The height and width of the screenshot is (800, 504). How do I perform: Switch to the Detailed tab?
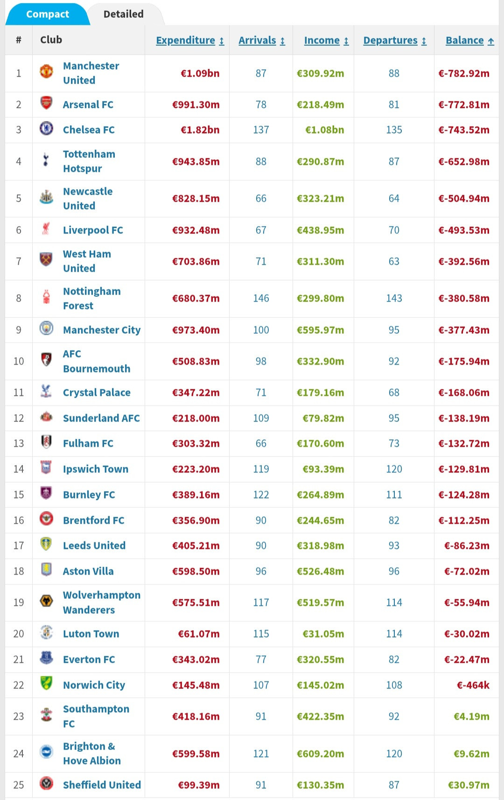[x=123, y=14]
